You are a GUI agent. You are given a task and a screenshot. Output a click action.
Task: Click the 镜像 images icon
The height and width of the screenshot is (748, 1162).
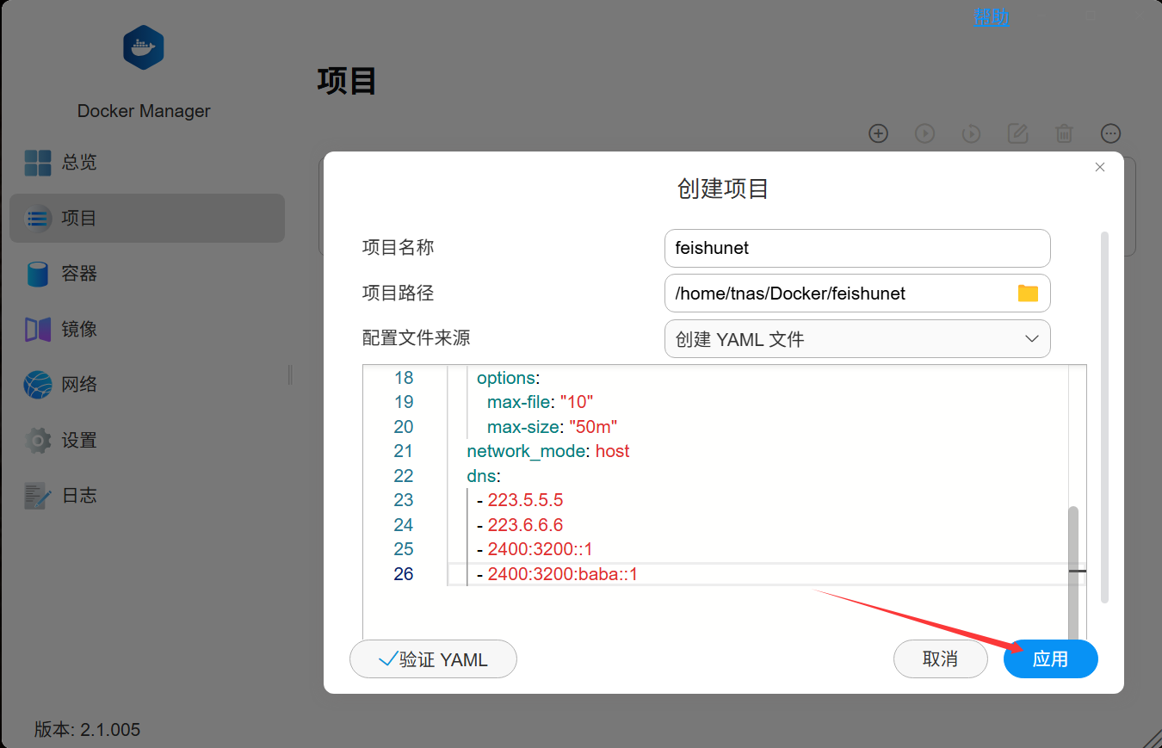click(x=38, y=330)
